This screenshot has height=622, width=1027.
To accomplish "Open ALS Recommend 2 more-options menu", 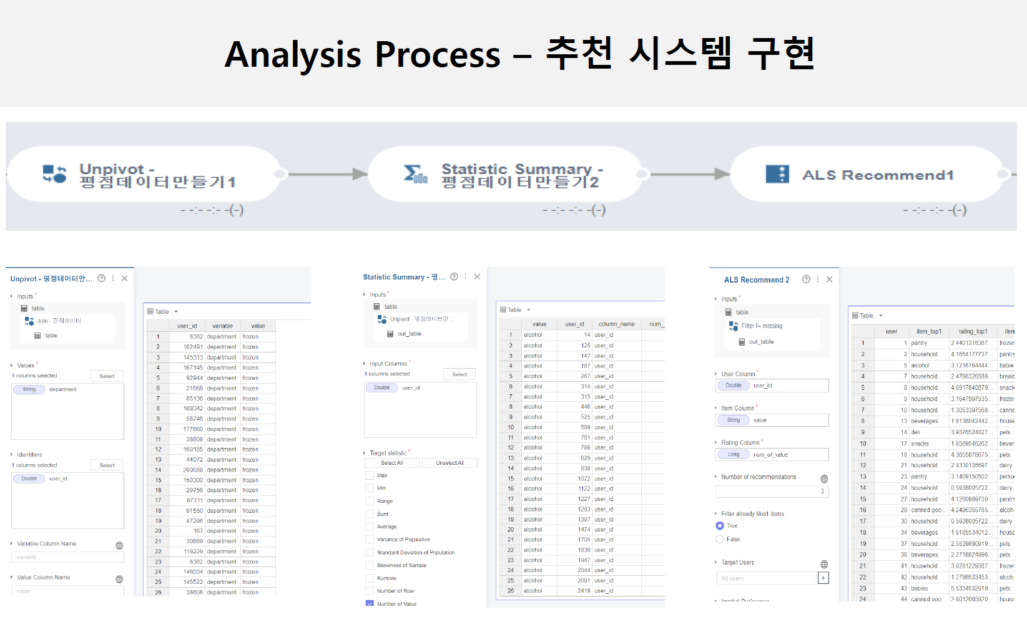I will [818, 279].
